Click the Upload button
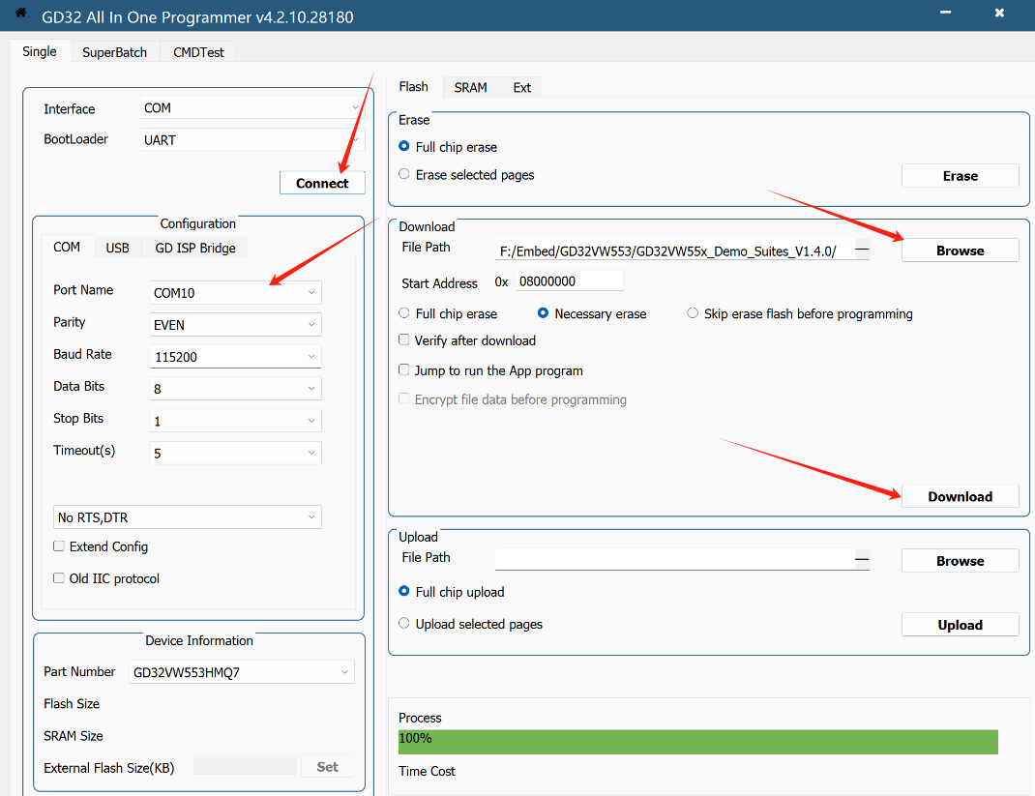Image resolution: width=1035 pixels, height=796 pixels. point(960,625)
